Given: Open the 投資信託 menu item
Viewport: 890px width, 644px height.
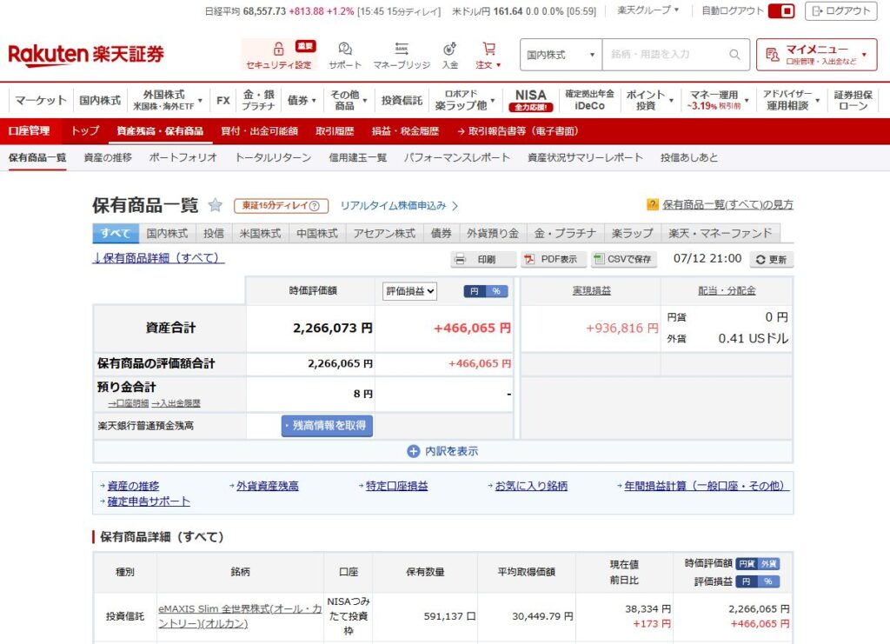Looking at the screenshot, I should coord(402,101).
